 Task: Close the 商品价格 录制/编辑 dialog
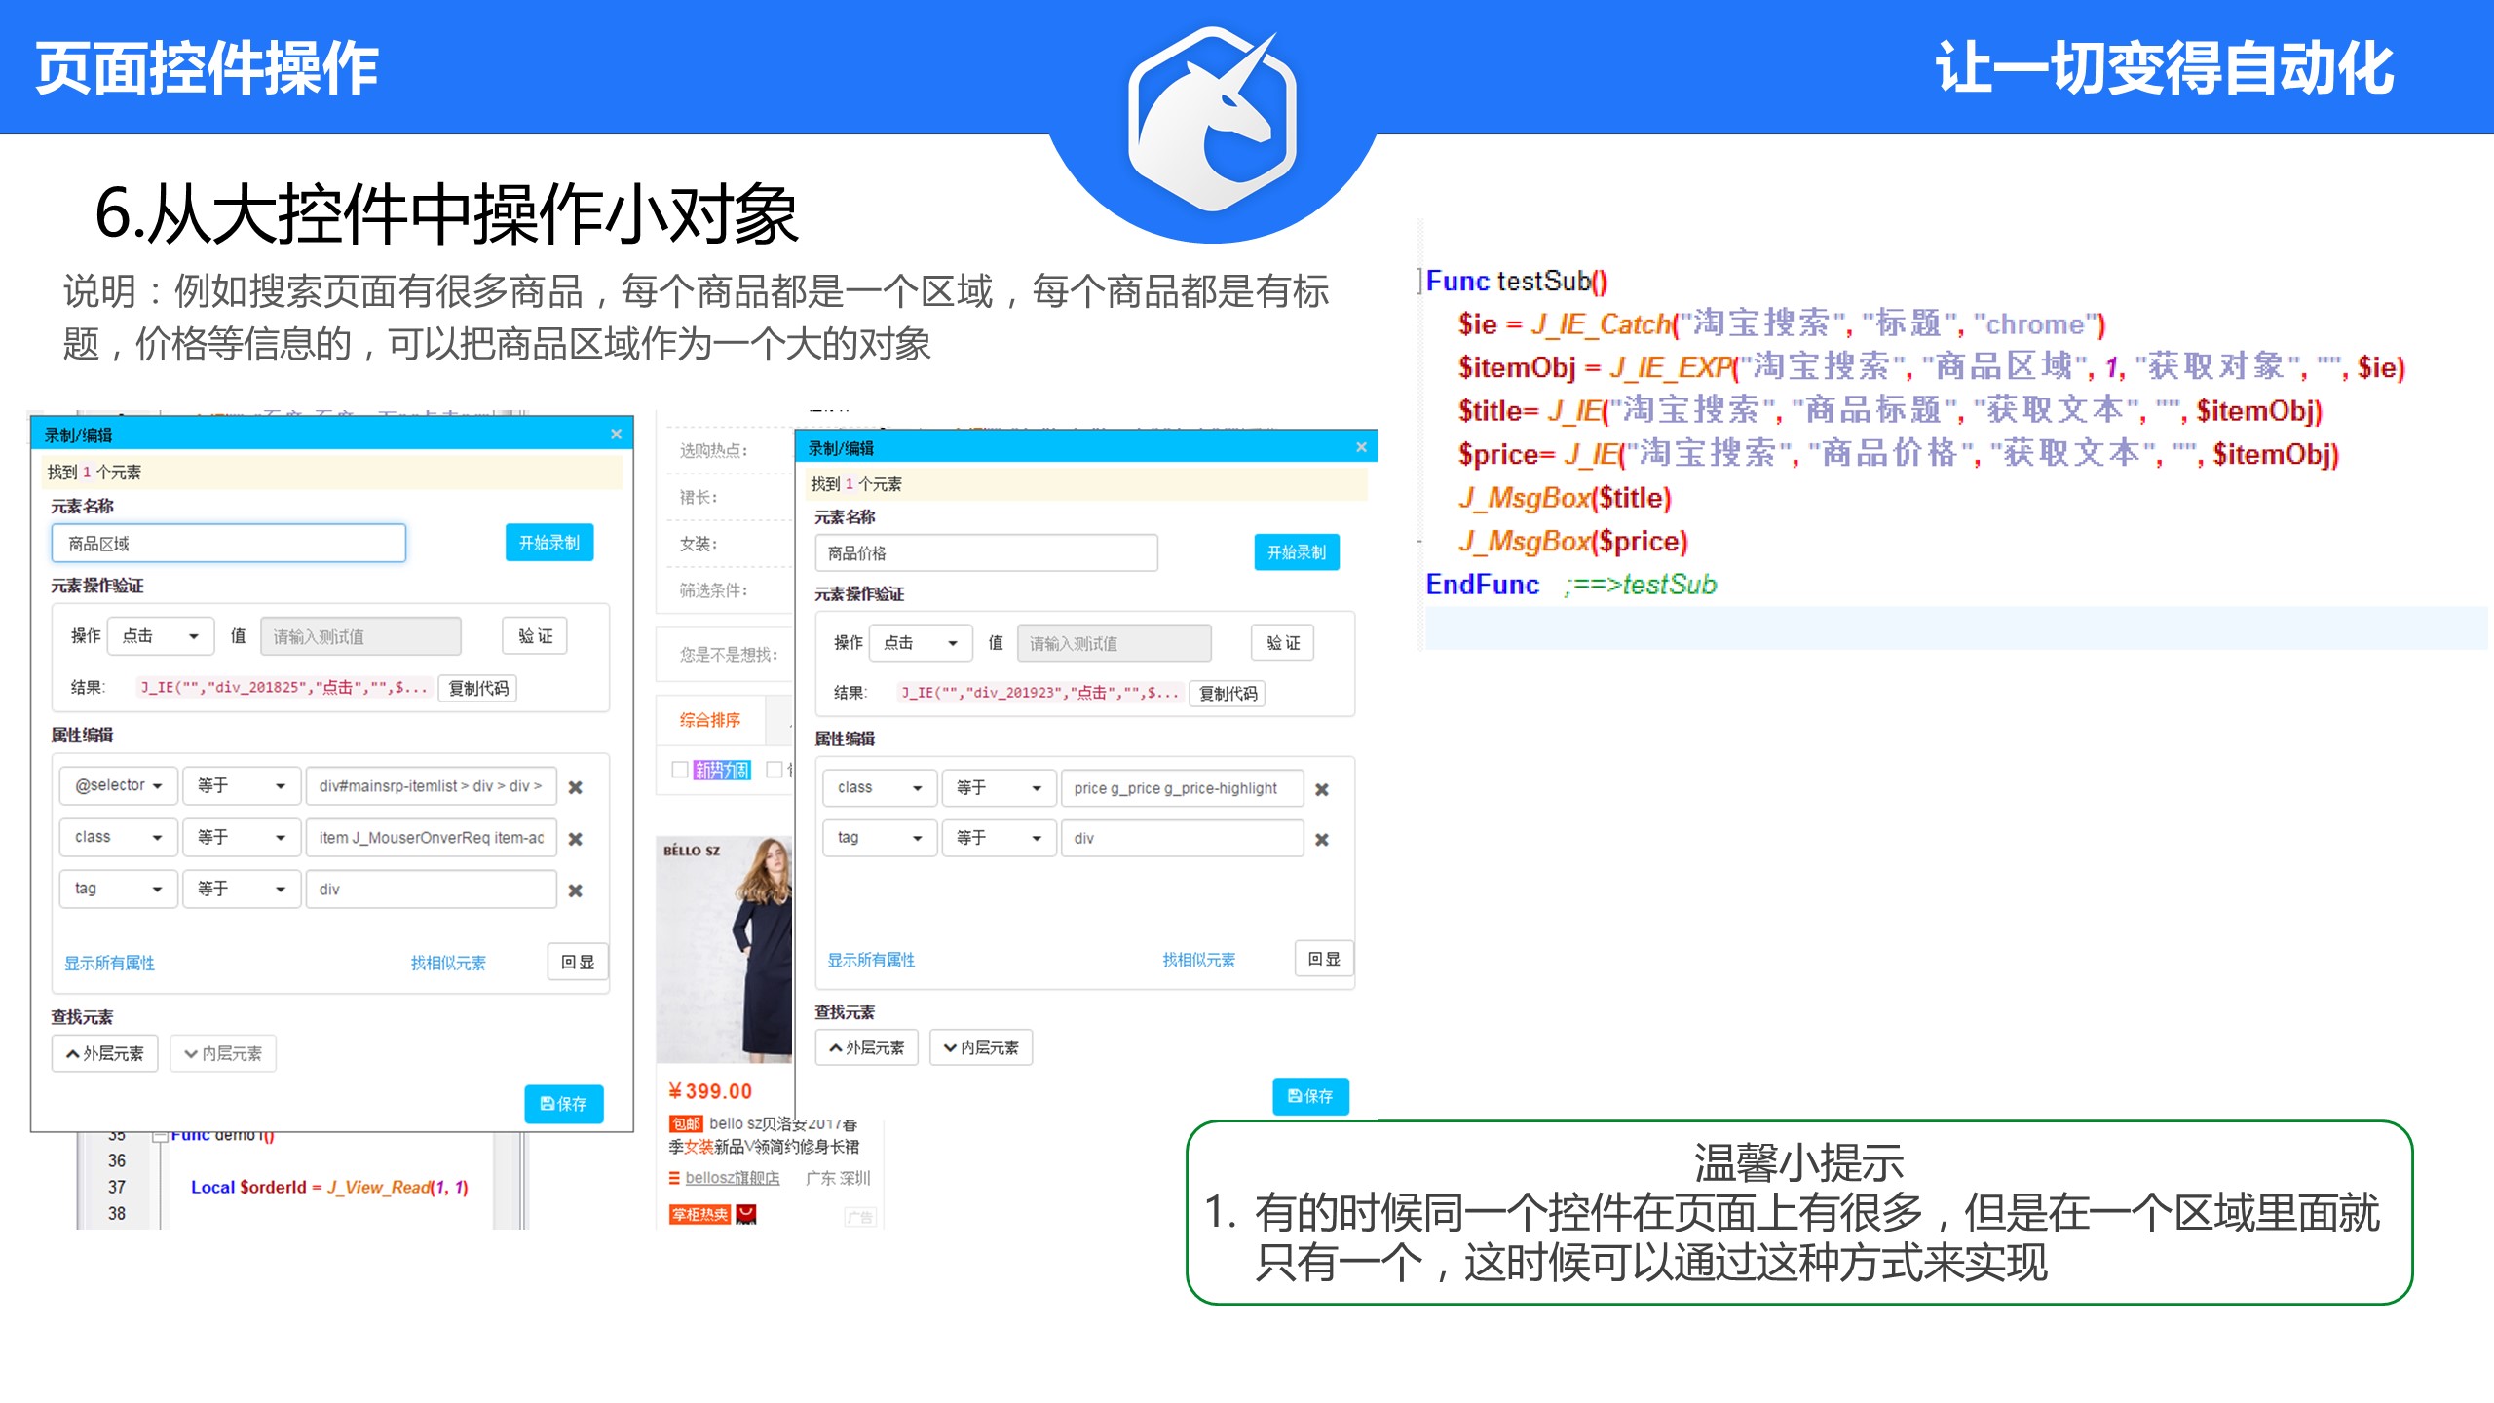(x=1361, y=447)
